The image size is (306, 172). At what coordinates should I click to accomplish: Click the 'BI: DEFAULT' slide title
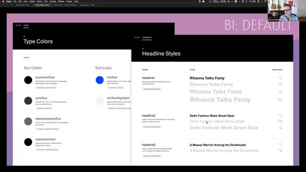pos(258,25)
